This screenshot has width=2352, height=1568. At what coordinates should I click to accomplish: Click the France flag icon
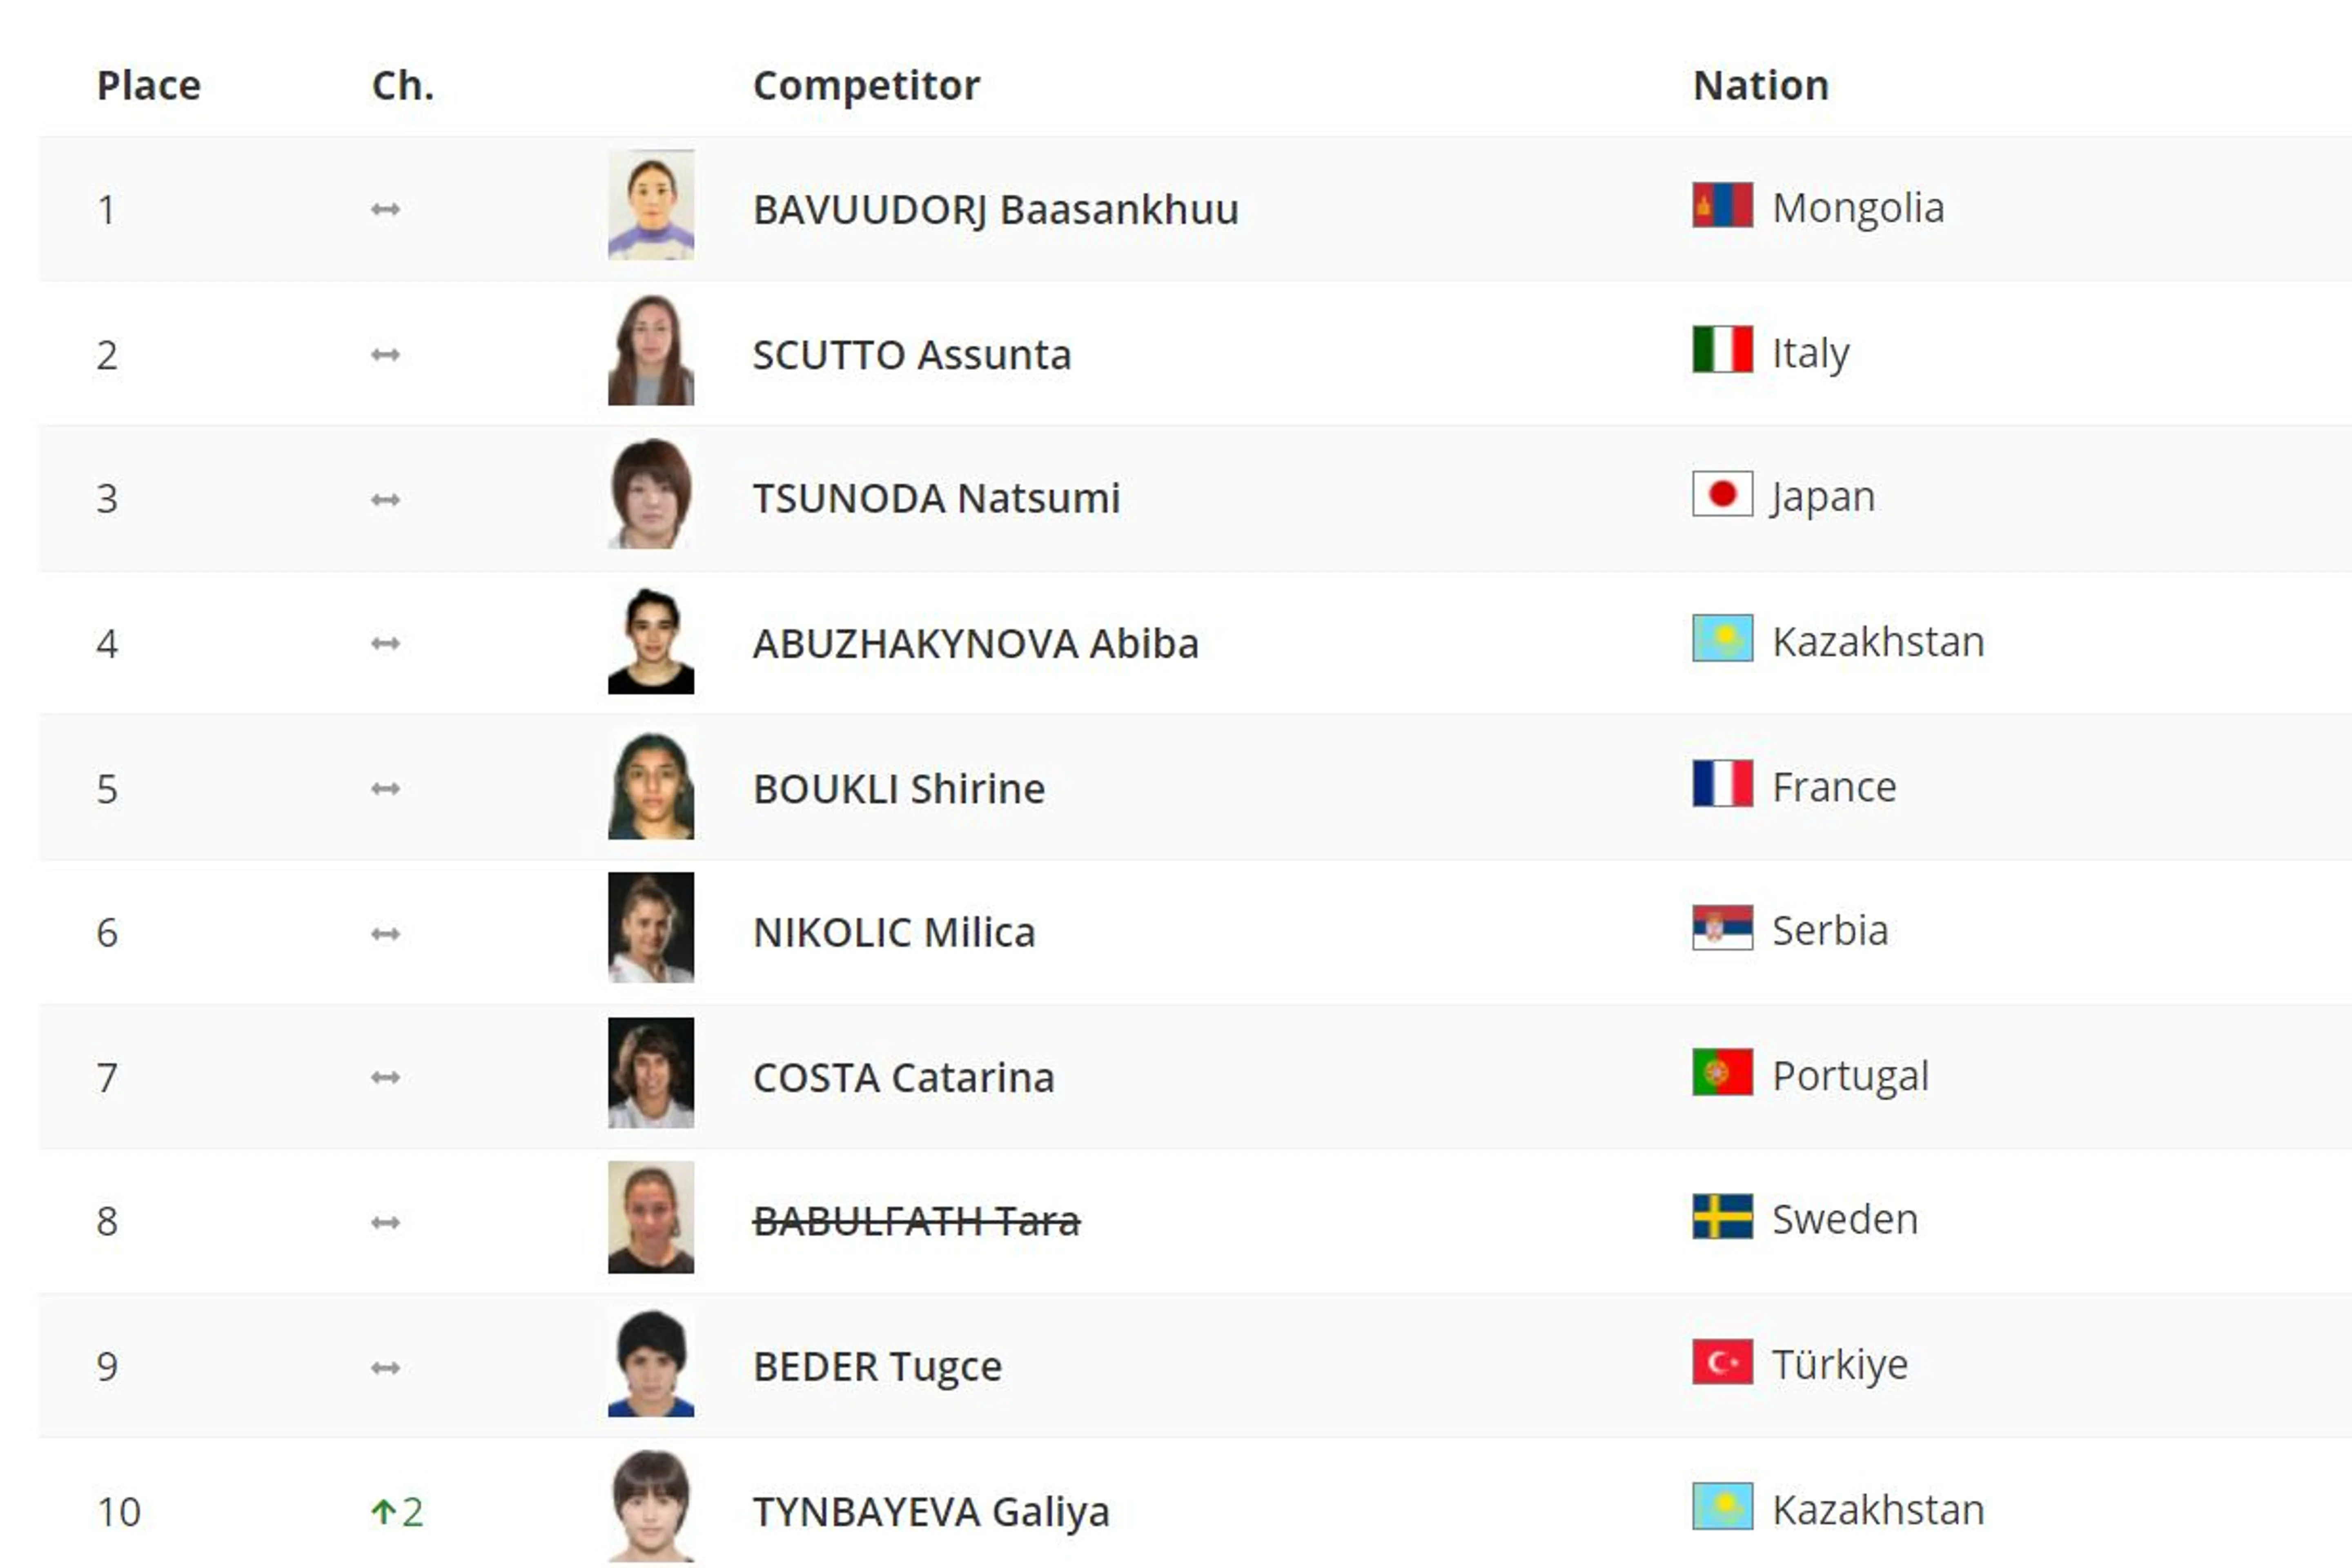click(x=1721, y=784)
